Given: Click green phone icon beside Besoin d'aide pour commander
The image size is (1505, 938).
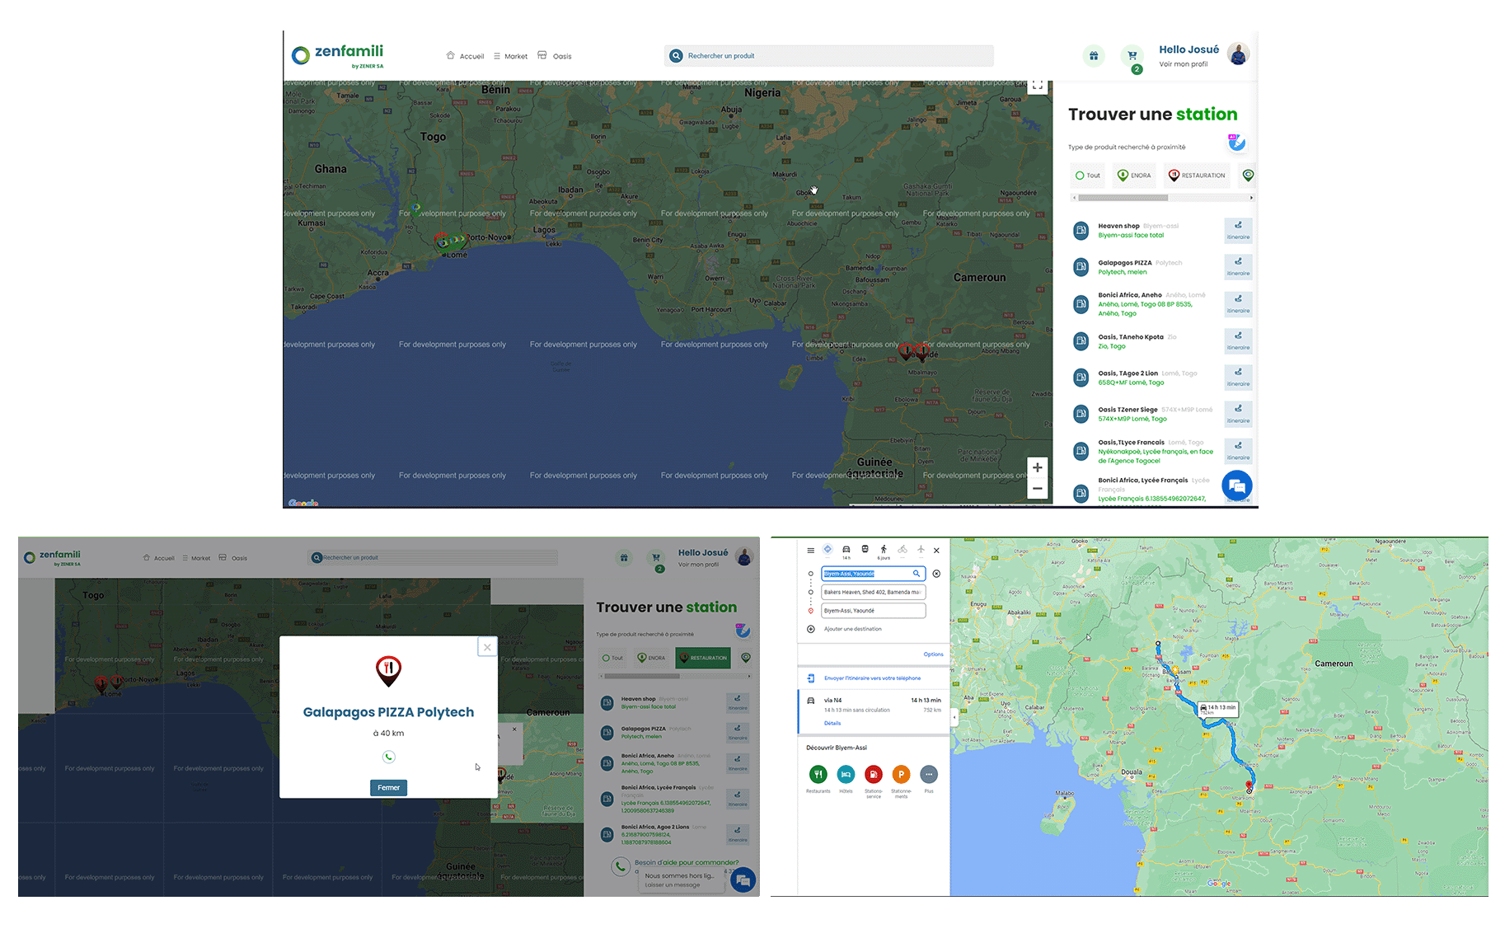Looking at the screenshot, I should tap(620, 866).
